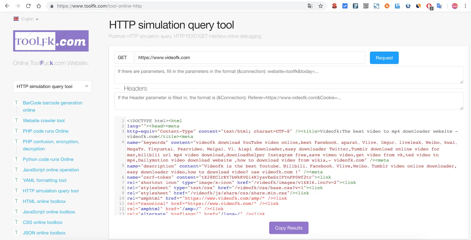Click the SEO extension icon in toolbar
Viewport: 471px width, 240px height.
[x=334, y=6]
